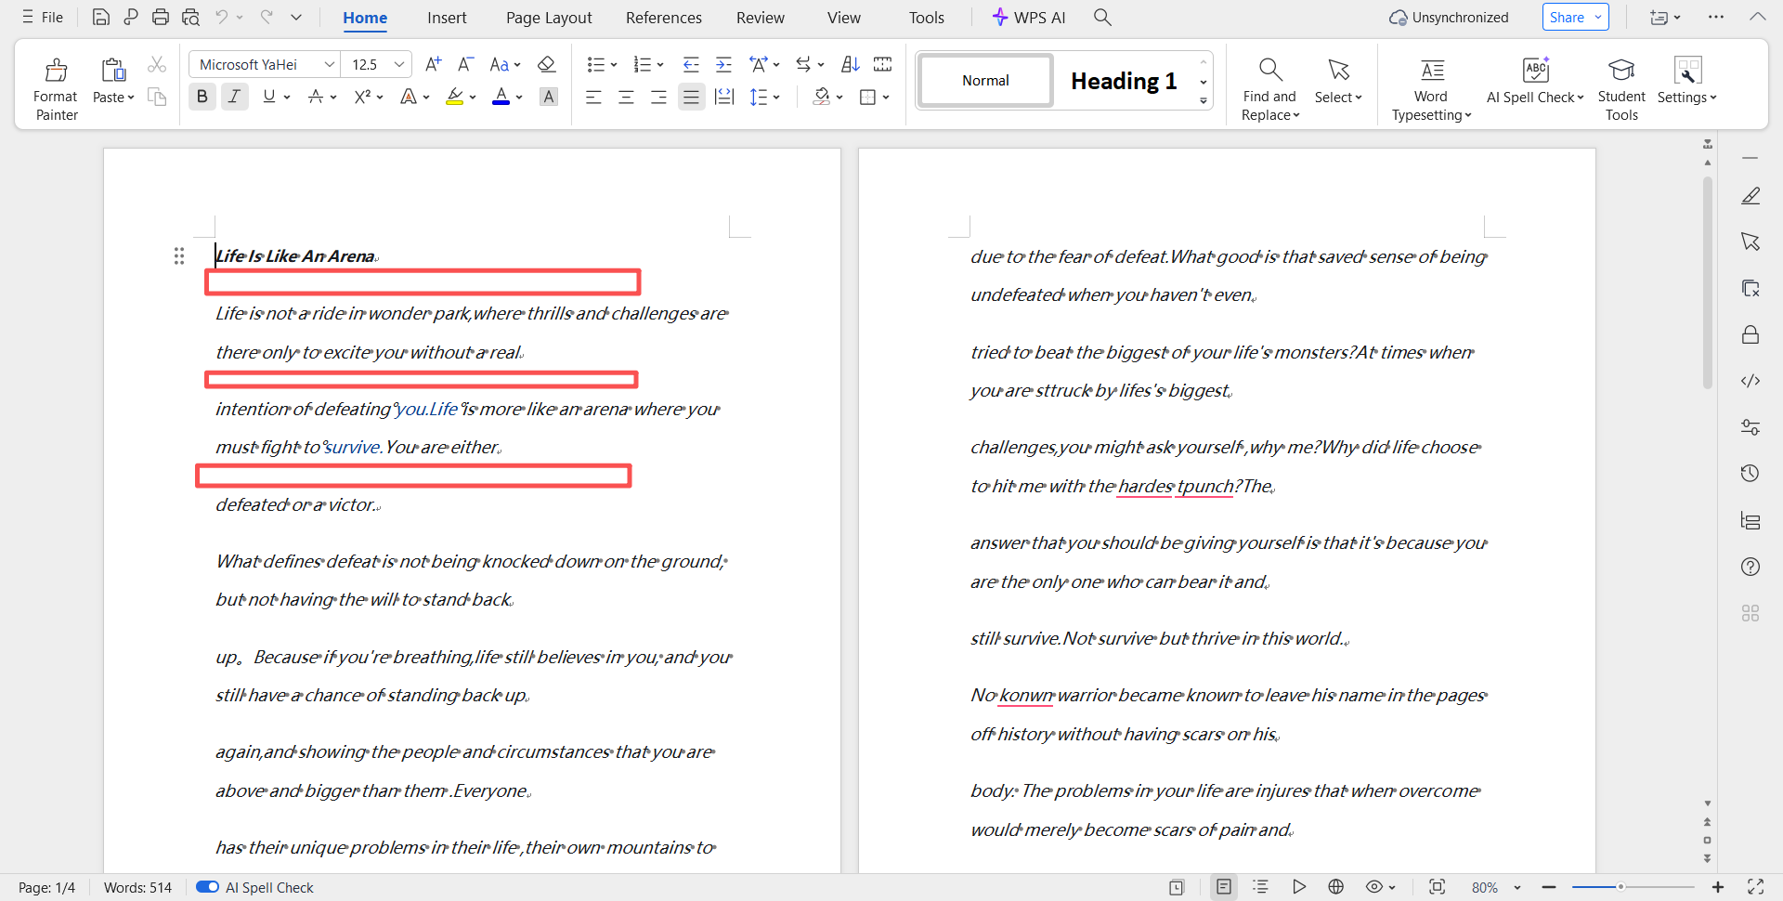The image size is (1783, 901).
Task: Apply the Heading 1 style
Action: click(x=1123, y=81)
